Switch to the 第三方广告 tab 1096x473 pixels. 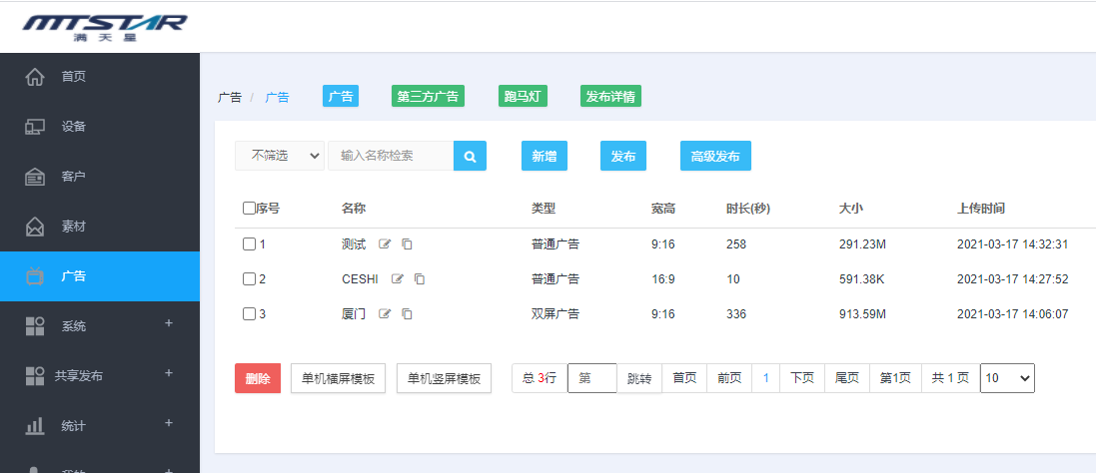(x=428, y=96)
